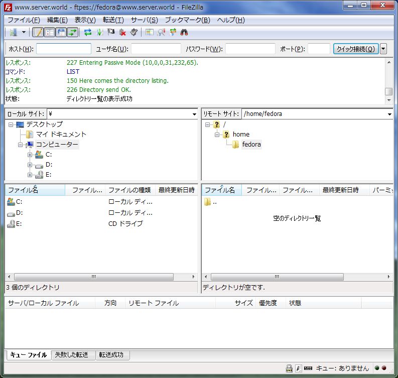Search remote files binoculars icon
398x378 pixels.
(184, 32)
